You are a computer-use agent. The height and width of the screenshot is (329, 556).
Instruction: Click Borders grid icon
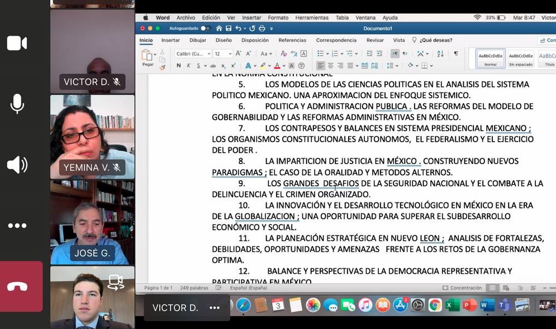coord(425,66)
